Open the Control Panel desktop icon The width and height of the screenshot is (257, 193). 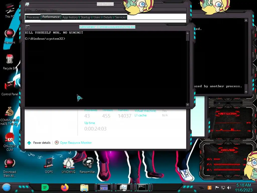tap(10, 88)
